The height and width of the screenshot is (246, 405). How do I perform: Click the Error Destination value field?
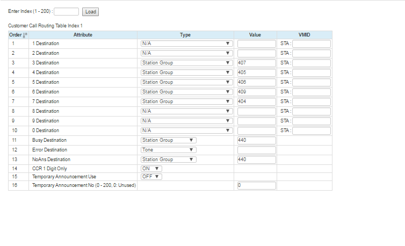pos(256,150)
